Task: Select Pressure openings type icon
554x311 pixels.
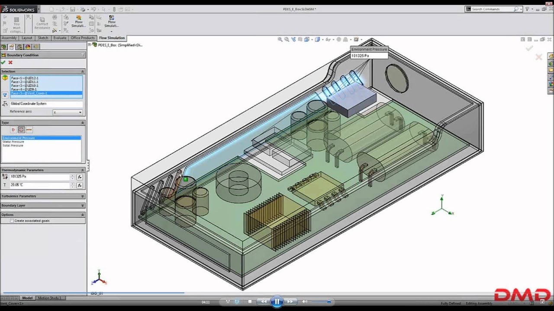Action: click(x=21, y=130)
